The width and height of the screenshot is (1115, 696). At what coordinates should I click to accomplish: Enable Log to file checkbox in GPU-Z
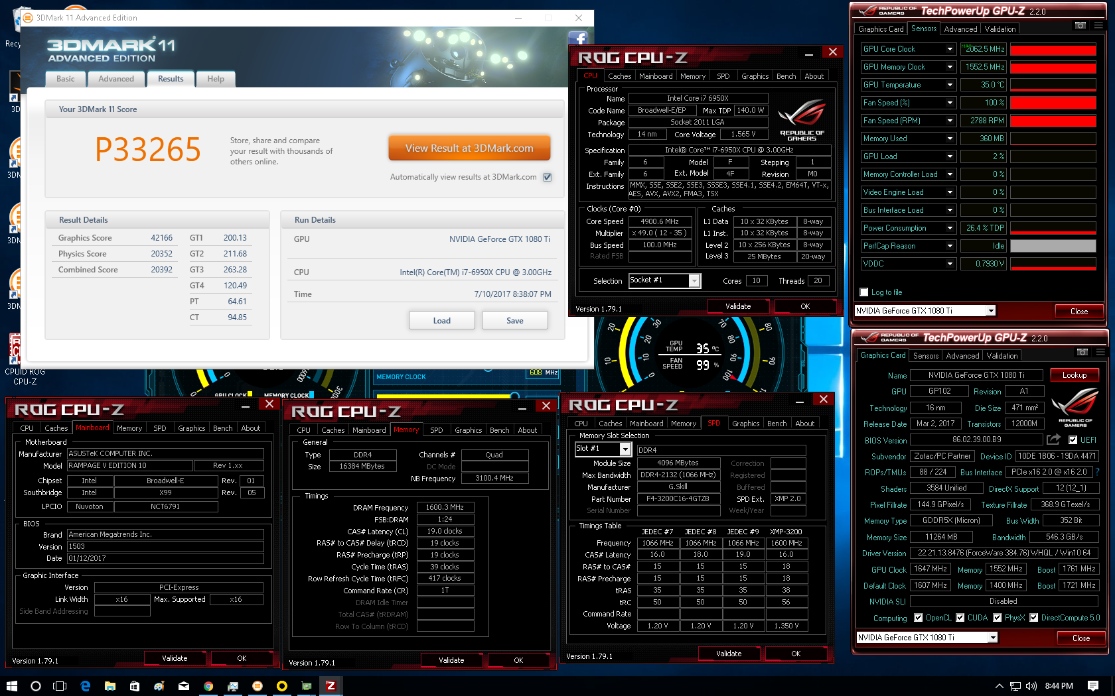click(864, 292)
